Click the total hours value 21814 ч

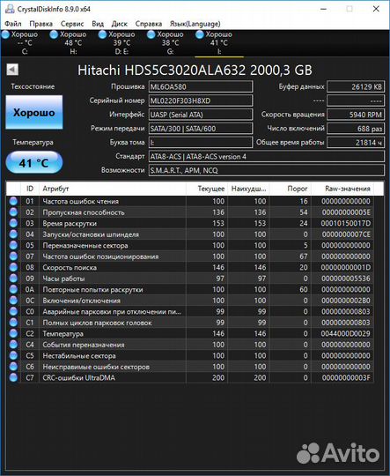click(356, 143)
